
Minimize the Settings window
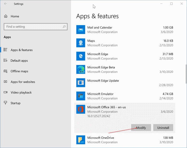161,4
